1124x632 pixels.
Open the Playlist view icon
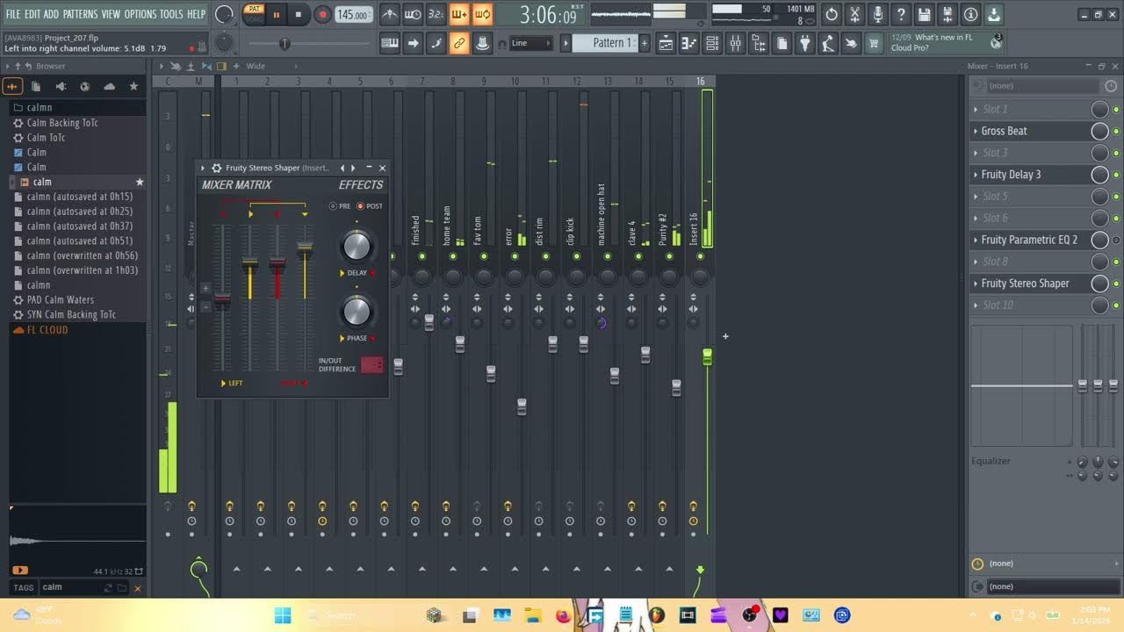pos(666,43)
